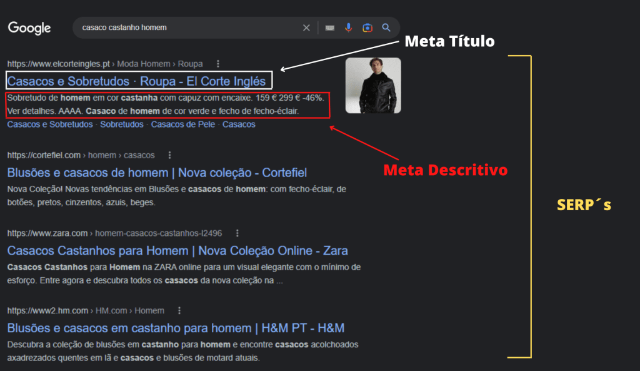640x371 pixels.
Task: Open the three-dot menu for the zara.com result
Action: (237, 233)
